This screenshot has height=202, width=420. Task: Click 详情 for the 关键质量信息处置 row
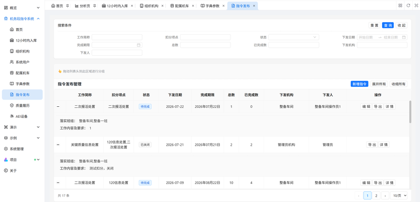point(384,145)
